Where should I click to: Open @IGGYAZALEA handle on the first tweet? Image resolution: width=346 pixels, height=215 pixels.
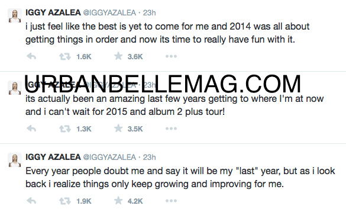tap(109, 13)
